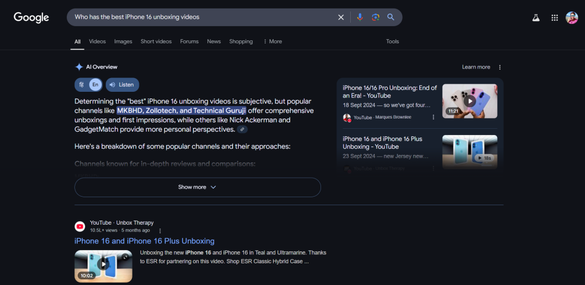Click Learn more about AI Overview
The height and width of the screenshot is (285, 585).
click(x=476, y=67)
